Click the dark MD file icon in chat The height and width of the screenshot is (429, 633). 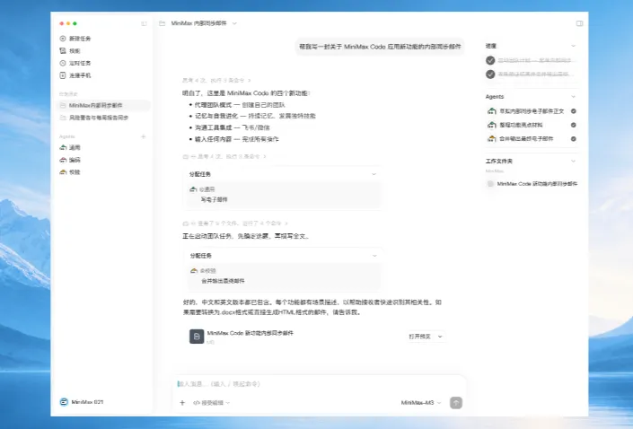click(x=197, y=337)
